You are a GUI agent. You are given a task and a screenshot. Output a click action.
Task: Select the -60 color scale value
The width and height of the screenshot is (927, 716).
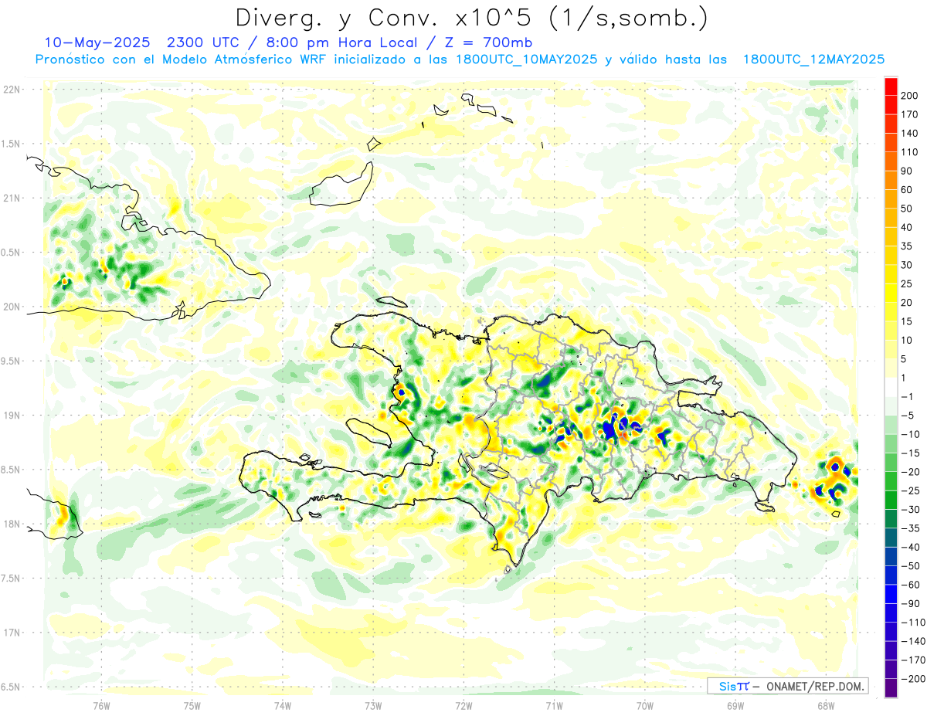tap(910, 584)
